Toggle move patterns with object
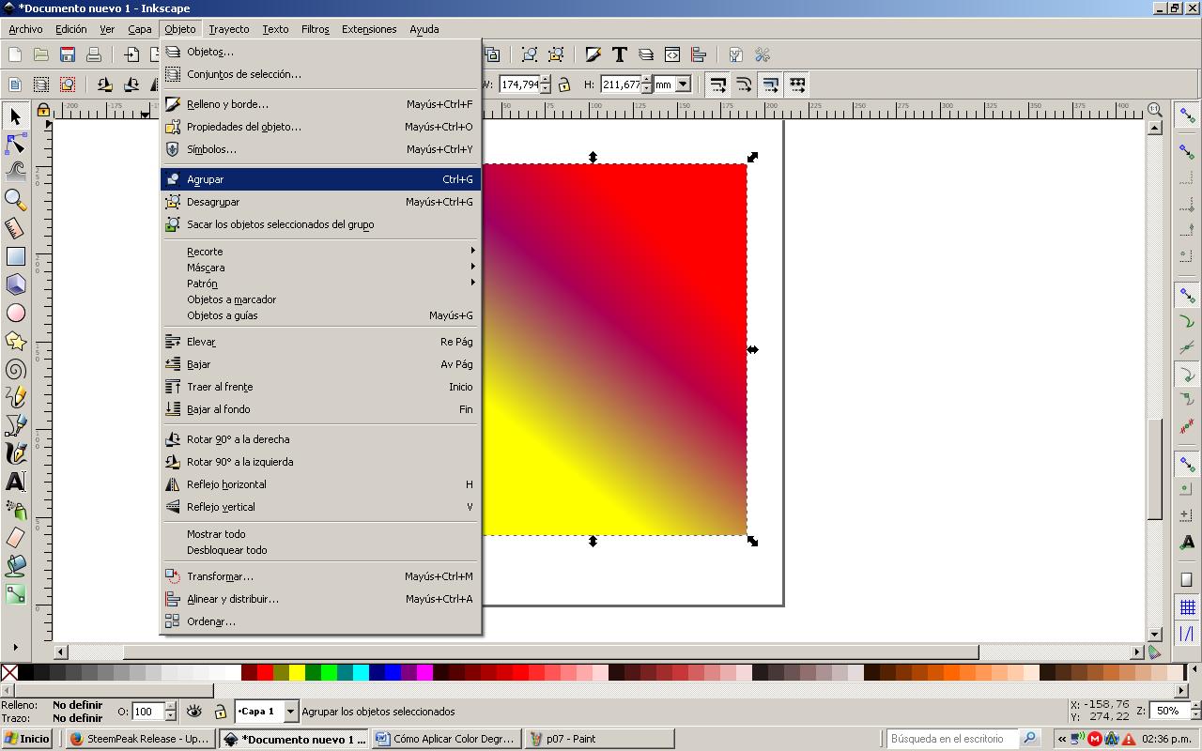This screenshot has width=1202, height=751. (x=796, y=84)
